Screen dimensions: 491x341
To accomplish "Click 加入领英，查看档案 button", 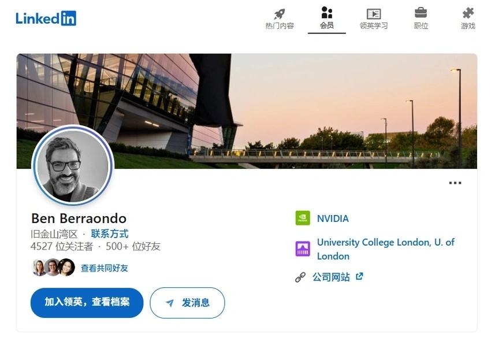I will click(x=87, y=302).
